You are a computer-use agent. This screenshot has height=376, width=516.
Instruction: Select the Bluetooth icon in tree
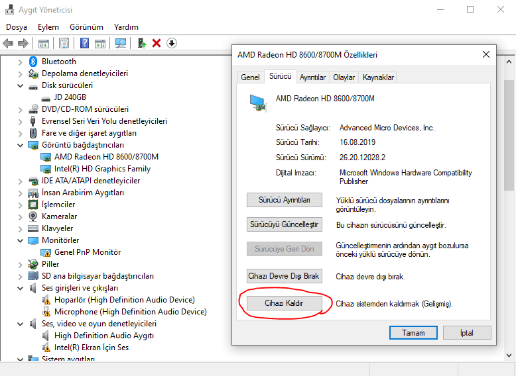(x=33, y=62)
